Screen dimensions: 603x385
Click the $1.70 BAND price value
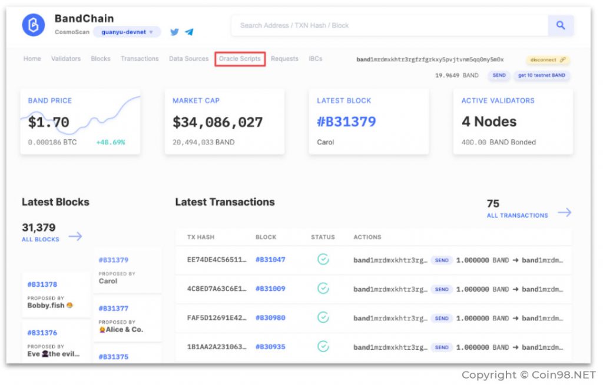tap(48, 122)
